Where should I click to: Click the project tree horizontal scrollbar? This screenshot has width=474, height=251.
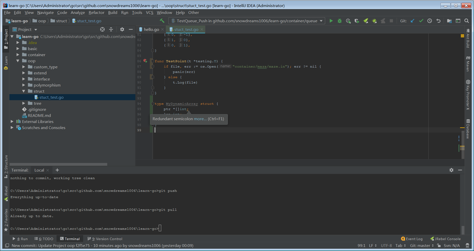point(58,164)
